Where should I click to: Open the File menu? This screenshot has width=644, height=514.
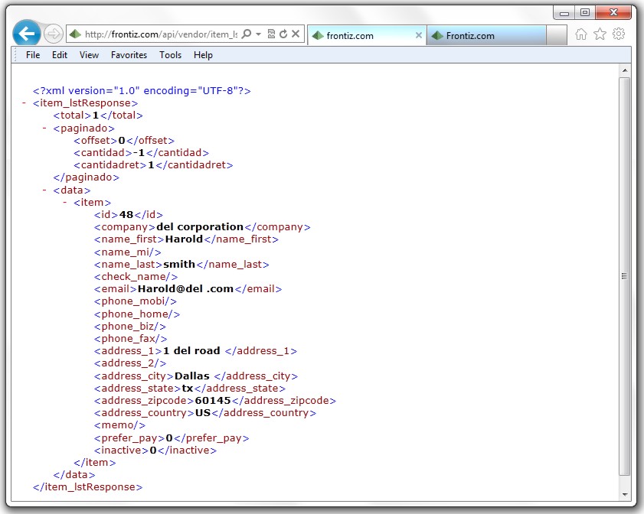(x=32, y=54)
